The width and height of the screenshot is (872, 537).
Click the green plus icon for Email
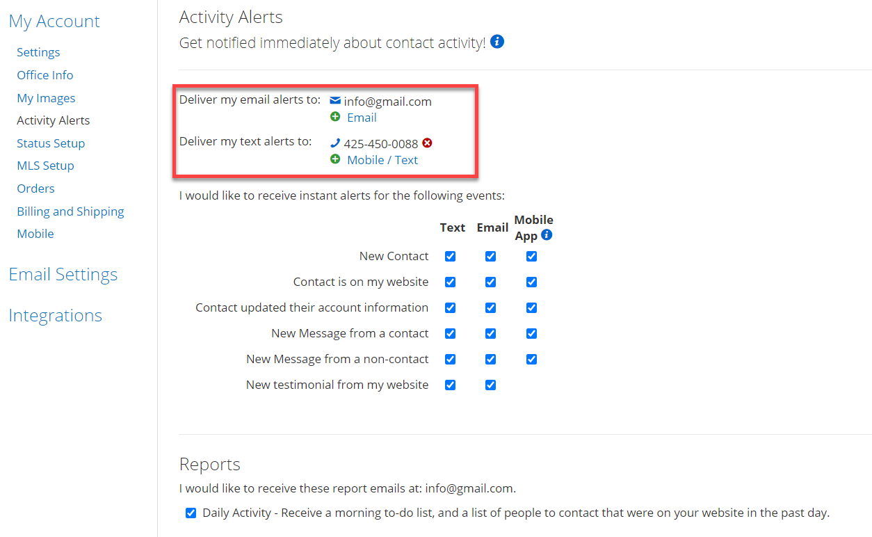coord(335,117)
